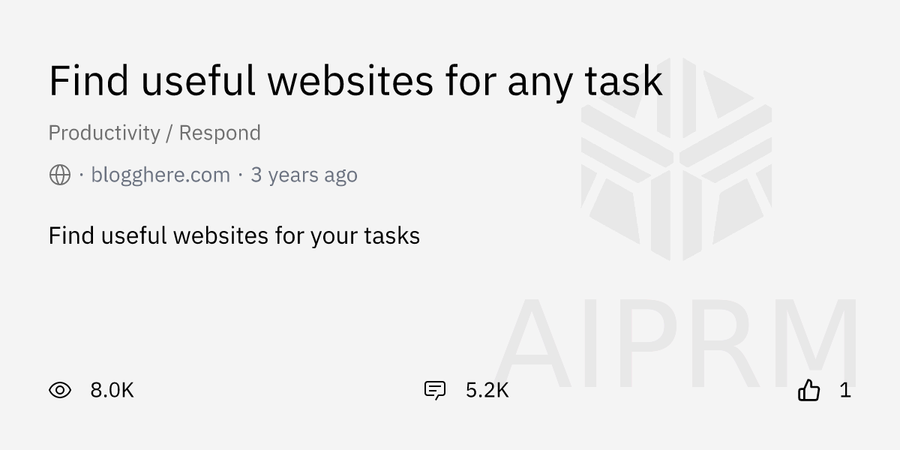The height and width of the screenshot is (450, 900).
Task: Click the description "Find useful websites for your tasks"
Action: [234, 236]
